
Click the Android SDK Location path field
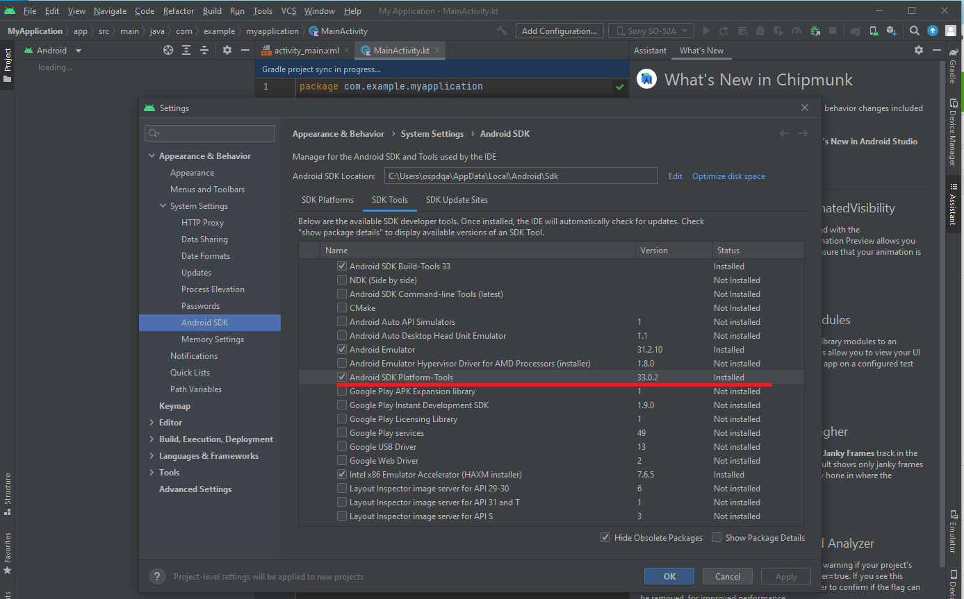click(x=521, y=176)
